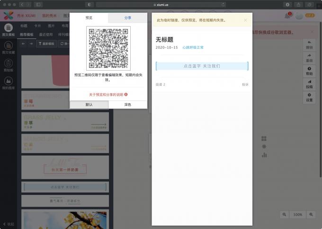The image size is (322, 229).
Task: Click the 最新模板 filter button
Action: 46,44
